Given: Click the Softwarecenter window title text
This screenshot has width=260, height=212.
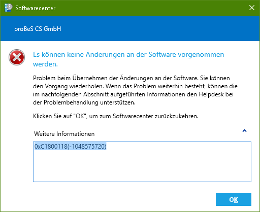Looking at the screenshot, I should tap(36, 8).
